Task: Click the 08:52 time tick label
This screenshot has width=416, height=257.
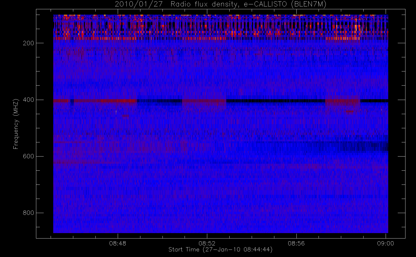Action: [207, 243]
